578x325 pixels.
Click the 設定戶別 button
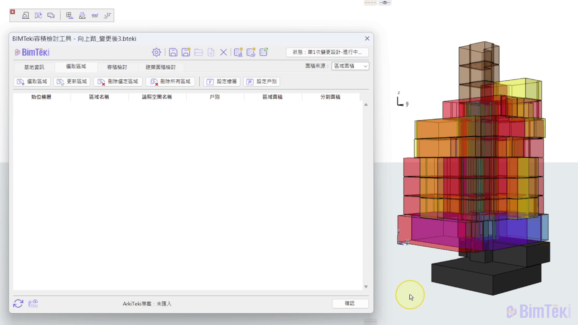(x=262, y=82)
